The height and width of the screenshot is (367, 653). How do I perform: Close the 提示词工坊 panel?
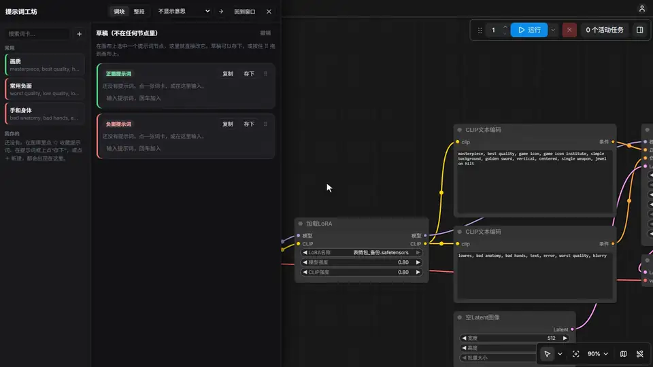tap(269, 12)
